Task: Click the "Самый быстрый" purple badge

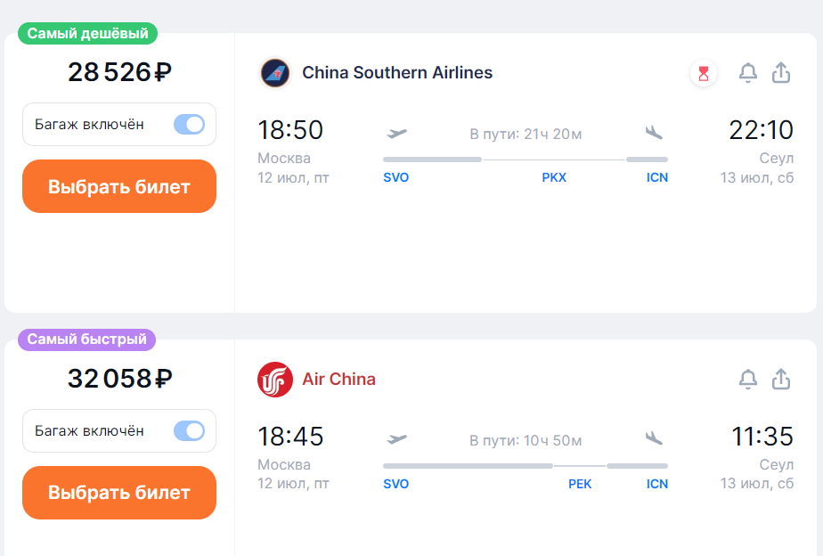Action: tap(87, 339)
